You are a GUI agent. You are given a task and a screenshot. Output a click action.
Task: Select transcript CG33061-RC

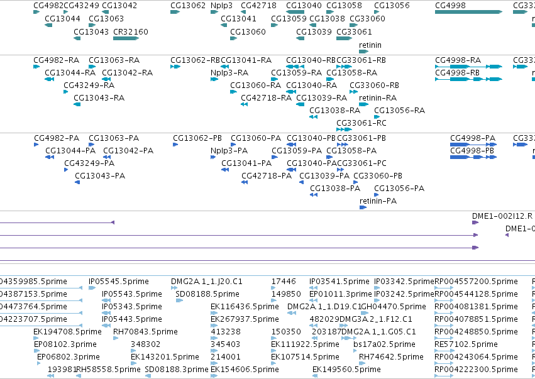tap(361, 123)
